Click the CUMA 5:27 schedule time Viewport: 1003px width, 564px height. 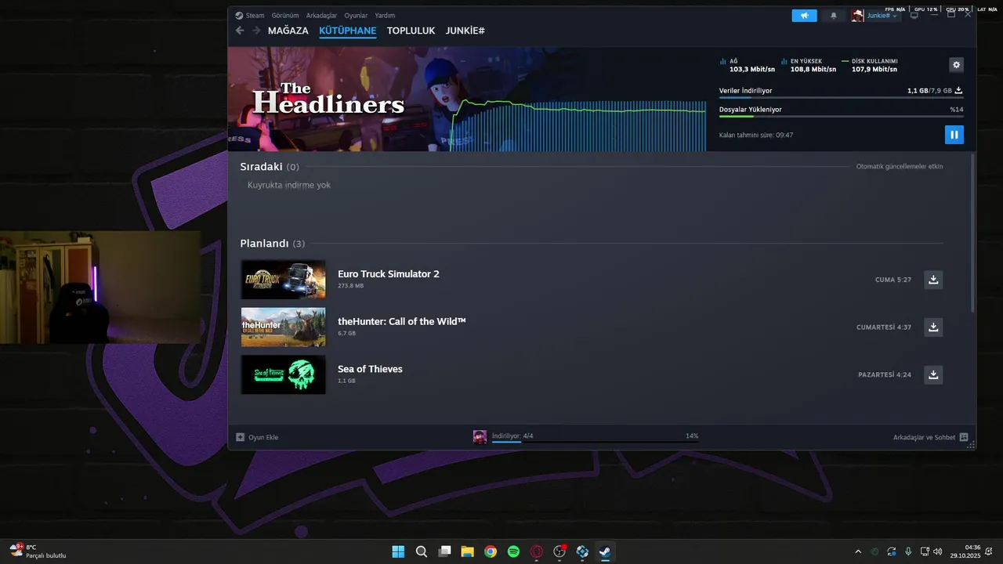tap(893, 280)
